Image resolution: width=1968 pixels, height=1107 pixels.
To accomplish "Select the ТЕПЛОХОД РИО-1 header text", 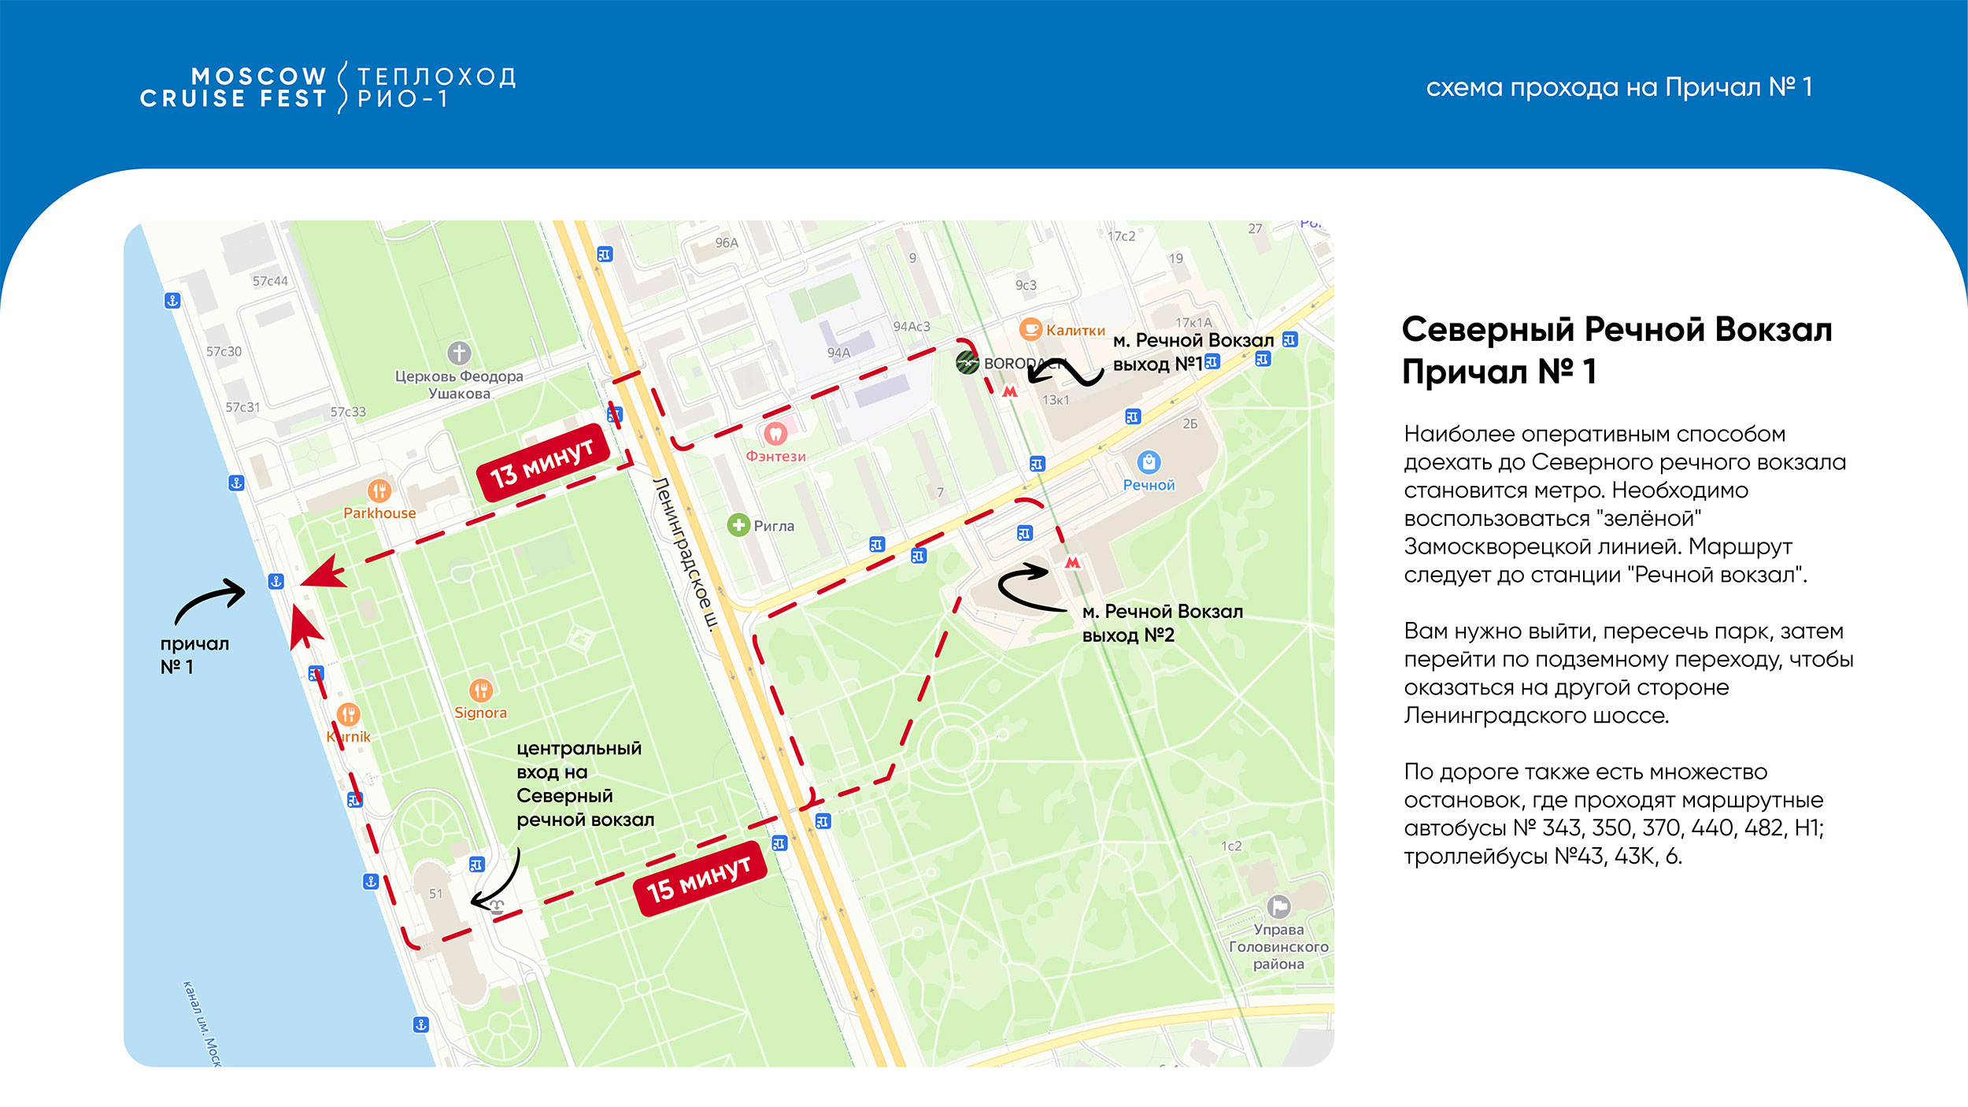I will click(436, 87).
